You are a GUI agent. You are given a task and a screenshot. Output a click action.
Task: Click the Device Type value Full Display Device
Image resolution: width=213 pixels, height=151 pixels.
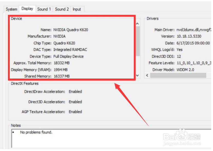coord(68,56)
